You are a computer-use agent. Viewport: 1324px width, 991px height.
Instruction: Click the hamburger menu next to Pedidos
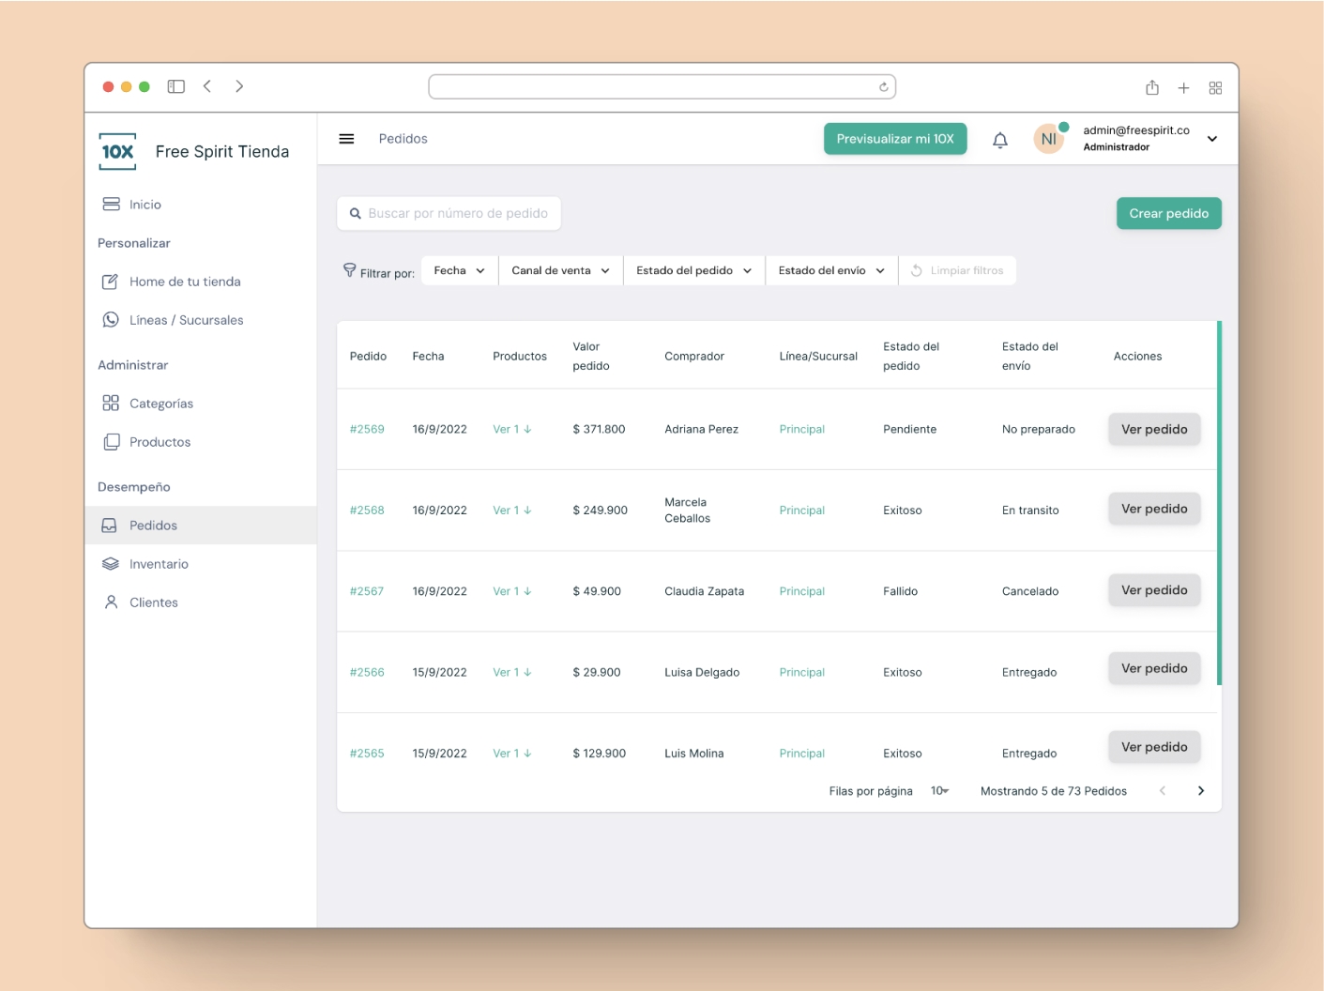(346, 138)
